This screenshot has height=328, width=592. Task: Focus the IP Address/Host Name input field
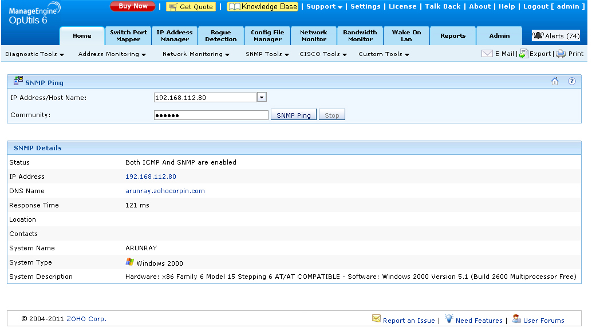pyautogui.click(x=206, y=97)
